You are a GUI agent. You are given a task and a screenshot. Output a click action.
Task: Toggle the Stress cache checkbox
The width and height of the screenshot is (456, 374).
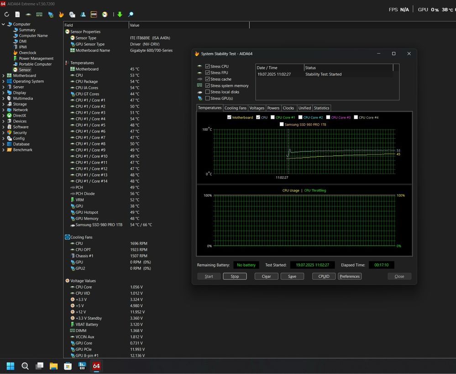coord(207,79)
